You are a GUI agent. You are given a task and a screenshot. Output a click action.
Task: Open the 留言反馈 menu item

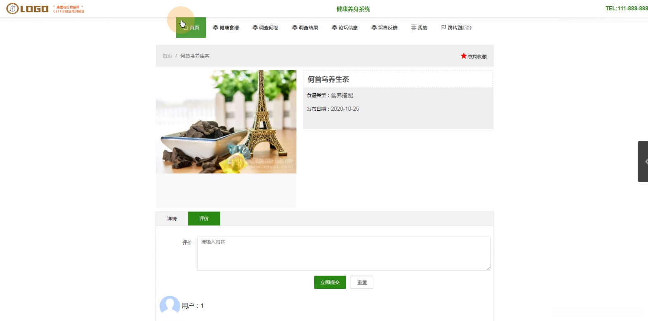pos(385,28)
